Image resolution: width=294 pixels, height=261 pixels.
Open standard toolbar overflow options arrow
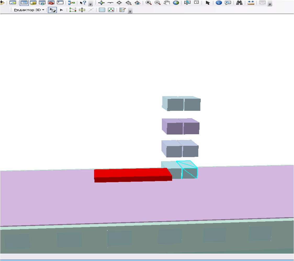91,4
